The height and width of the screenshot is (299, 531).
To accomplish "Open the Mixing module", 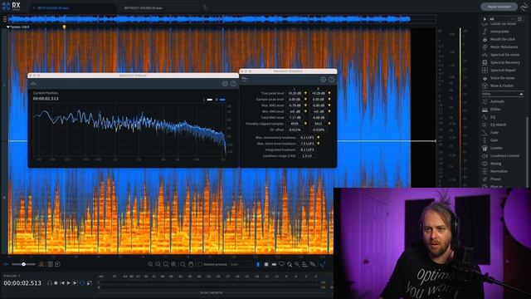I will pos(495,164).
